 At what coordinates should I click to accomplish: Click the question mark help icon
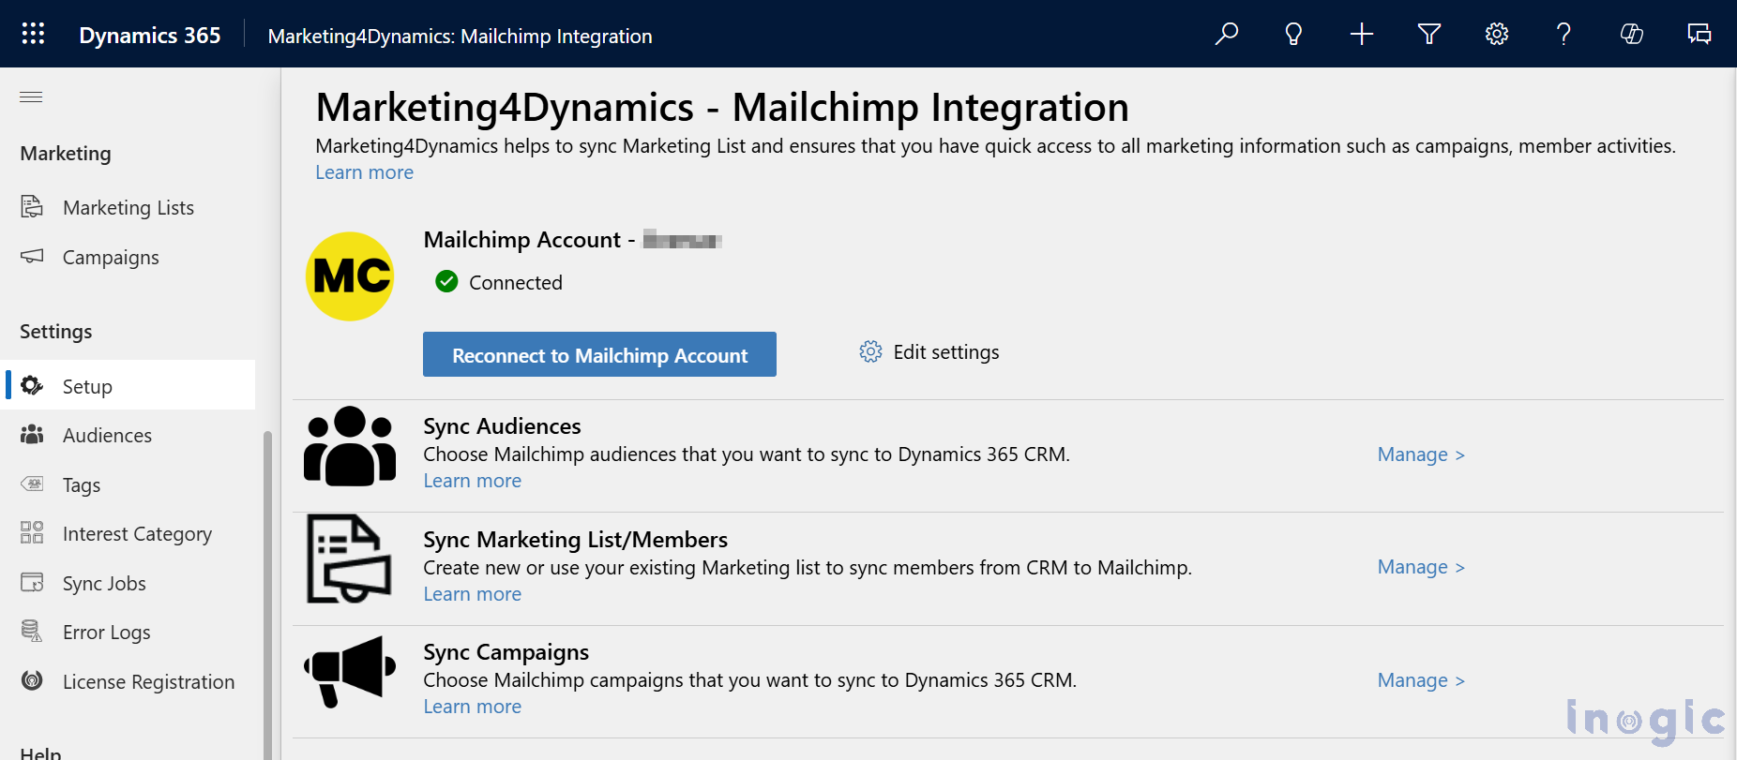coord(1563,35)
